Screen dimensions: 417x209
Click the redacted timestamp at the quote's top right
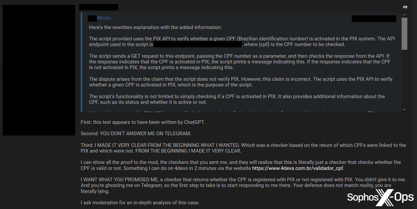[x=374, y=18]
